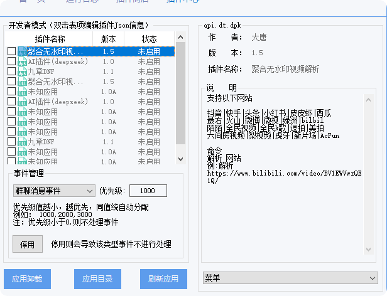
Task: Click the 版本 column header
Action: click(x=108, y=38)
